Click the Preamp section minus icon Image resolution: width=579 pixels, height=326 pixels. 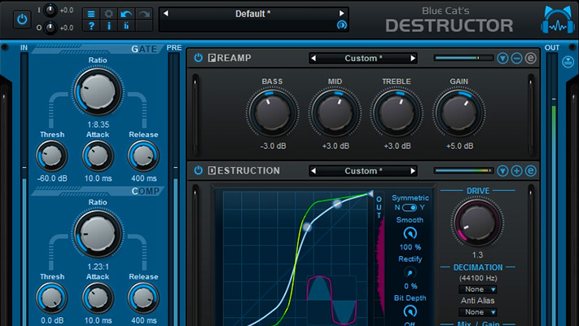[x=516, y=59]
